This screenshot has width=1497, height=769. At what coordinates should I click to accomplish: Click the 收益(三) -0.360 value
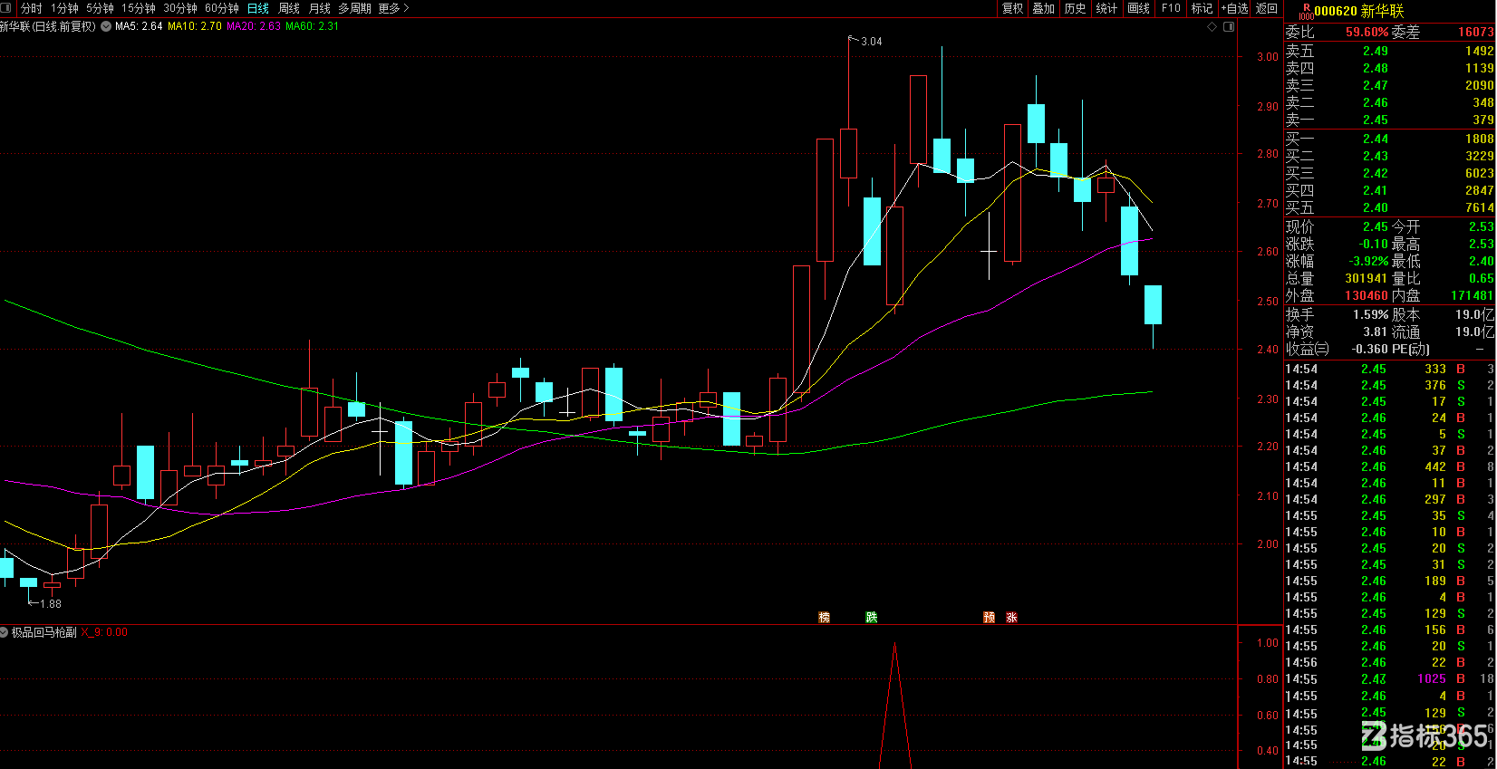coord(1369,349)
